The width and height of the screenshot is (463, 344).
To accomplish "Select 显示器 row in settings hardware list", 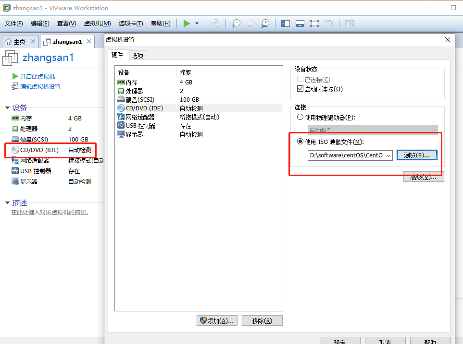I will point(199,134).
